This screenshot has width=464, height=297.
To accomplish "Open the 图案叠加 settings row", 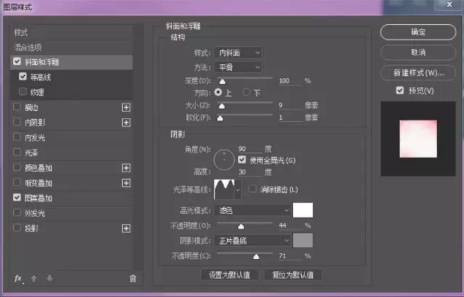I will [72, 198].
